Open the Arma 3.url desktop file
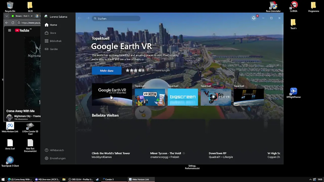 click(x=10, y=144)
